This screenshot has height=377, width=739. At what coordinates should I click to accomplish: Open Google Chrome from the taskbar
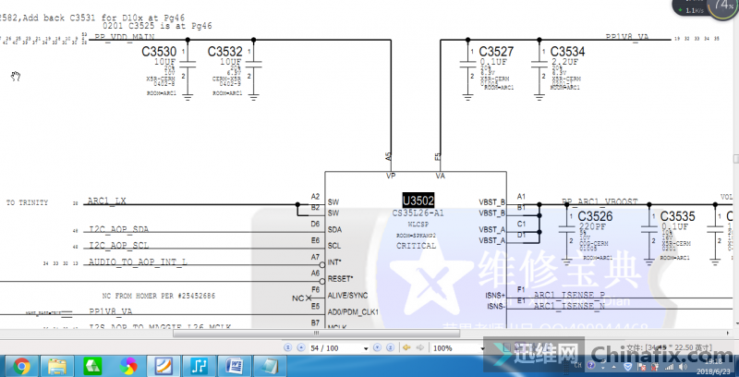(21, 366)
